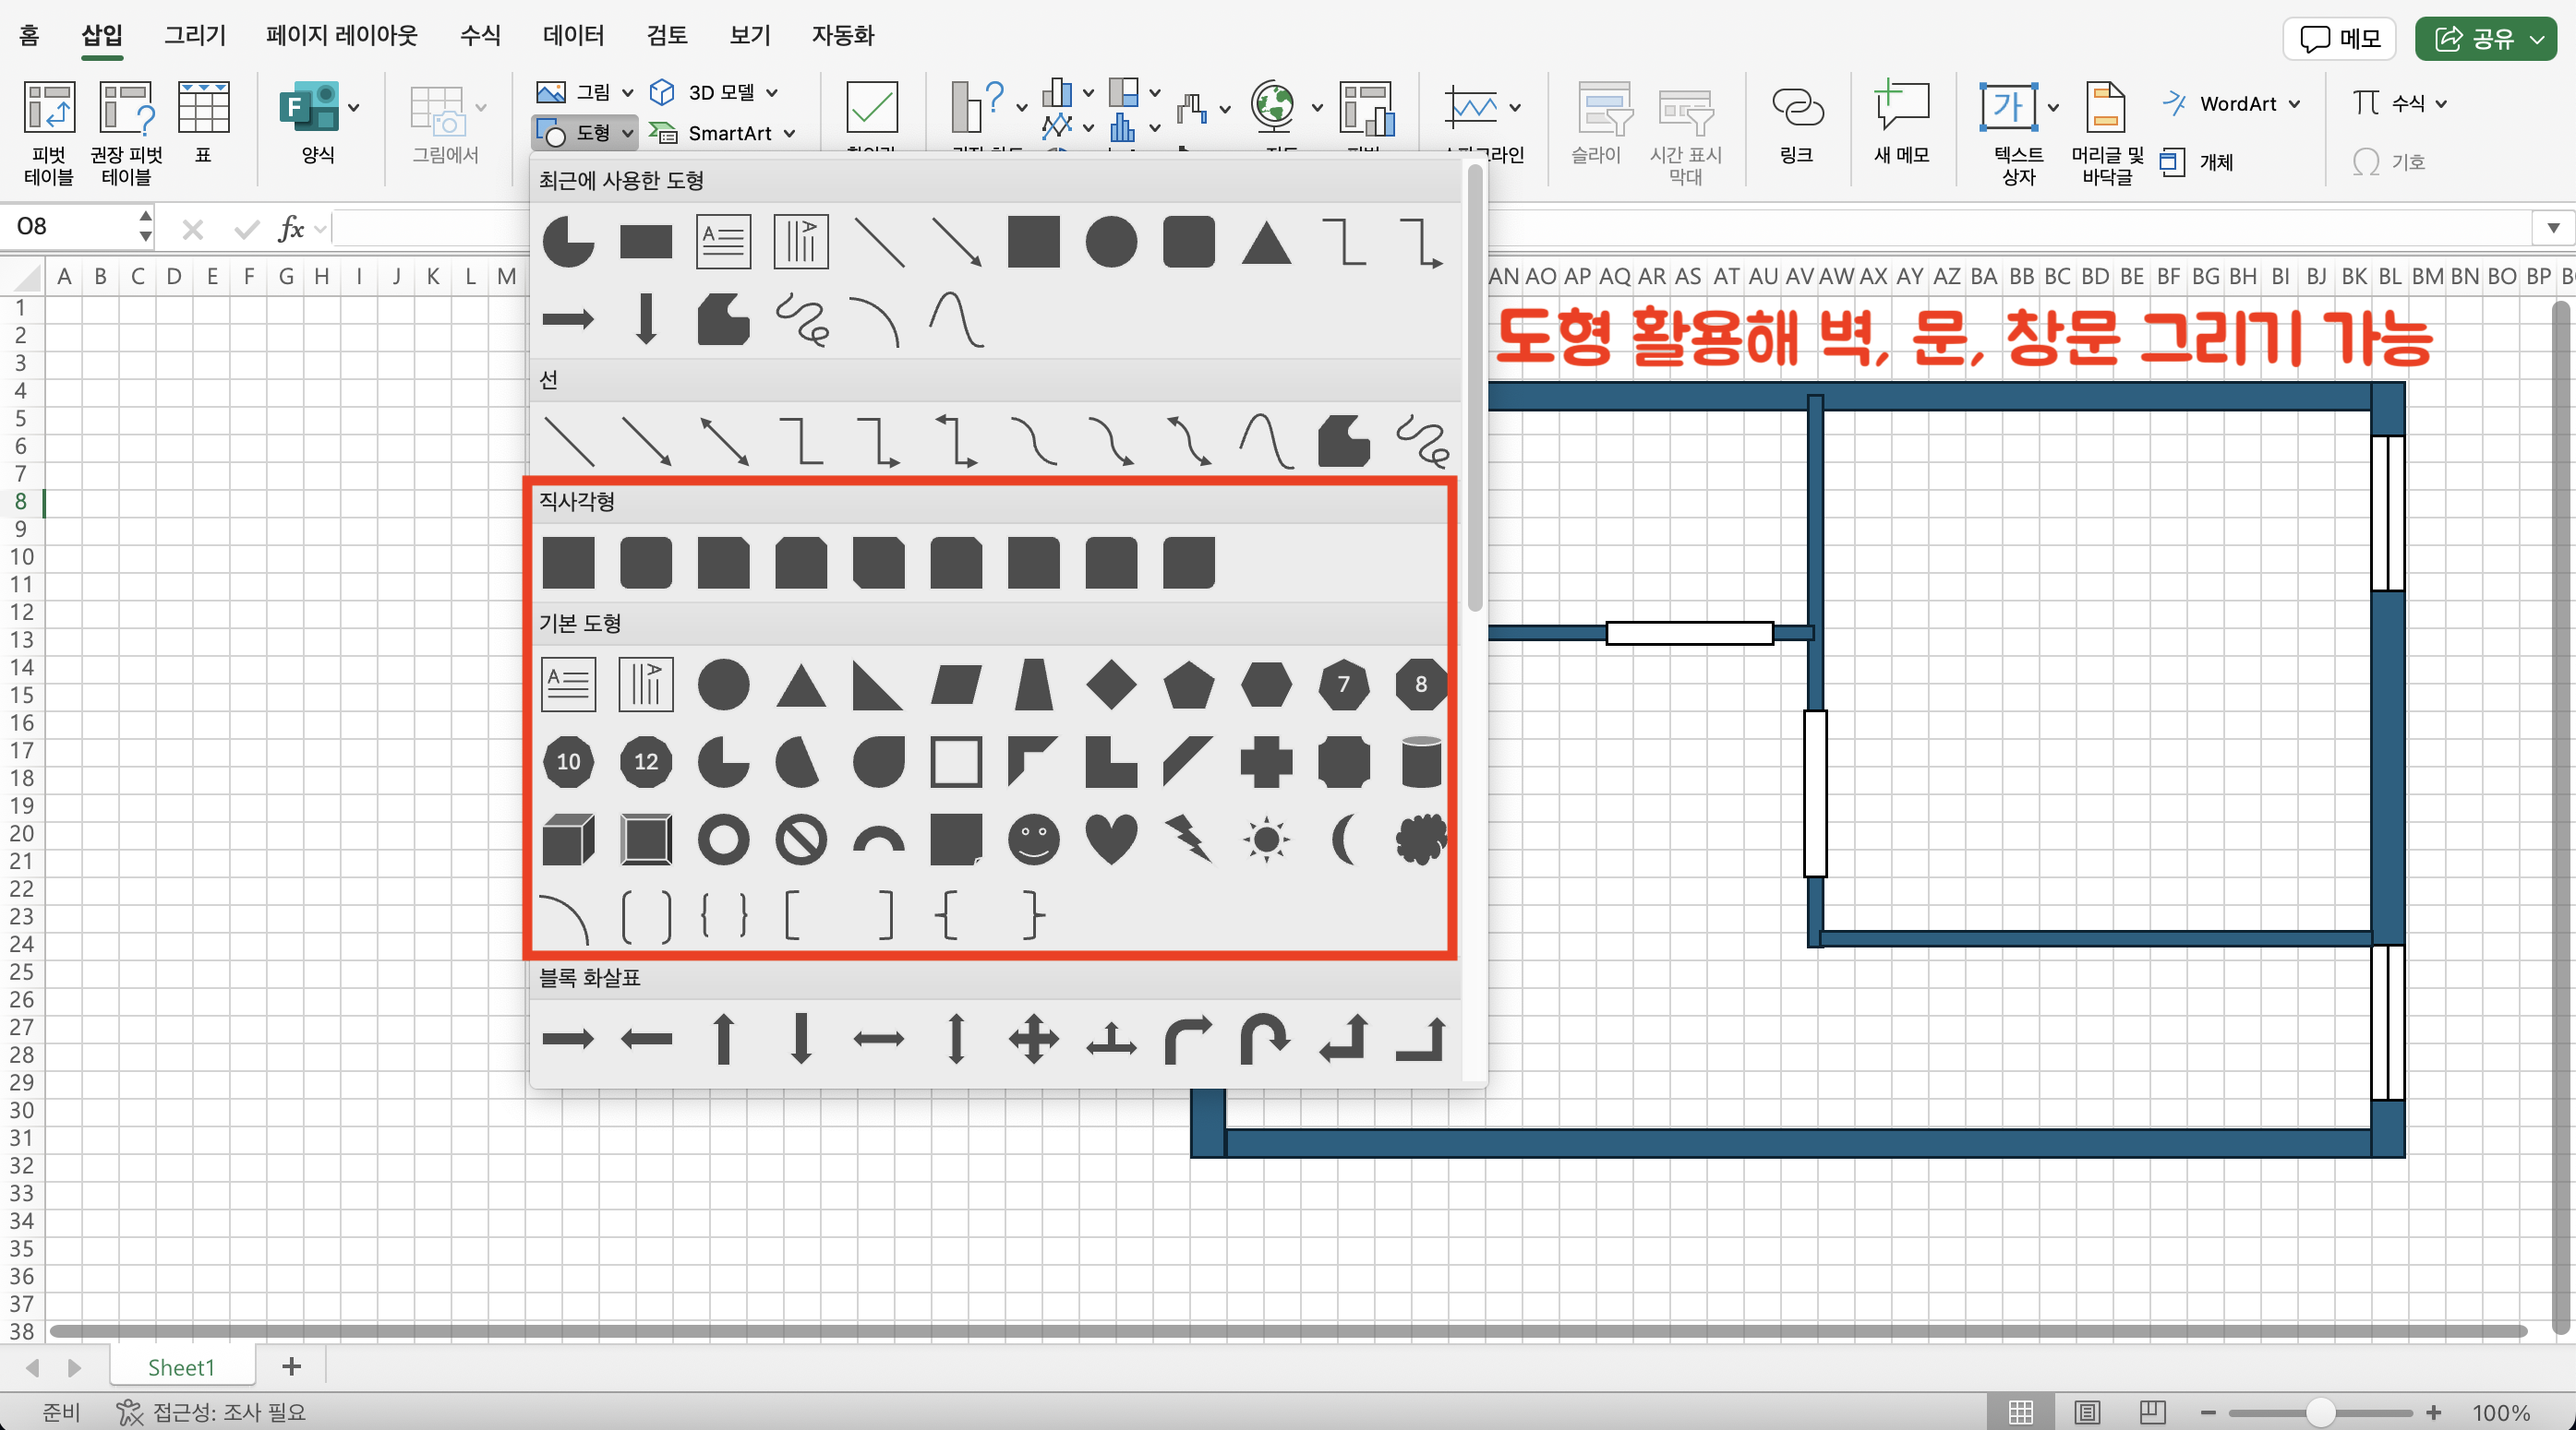Insert a table with 표 icon
Viewport: 2576px width, 1430px height.
203,120
